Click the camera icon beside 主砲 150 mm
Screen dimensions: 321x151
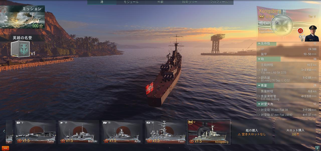[x=259, y=70]
